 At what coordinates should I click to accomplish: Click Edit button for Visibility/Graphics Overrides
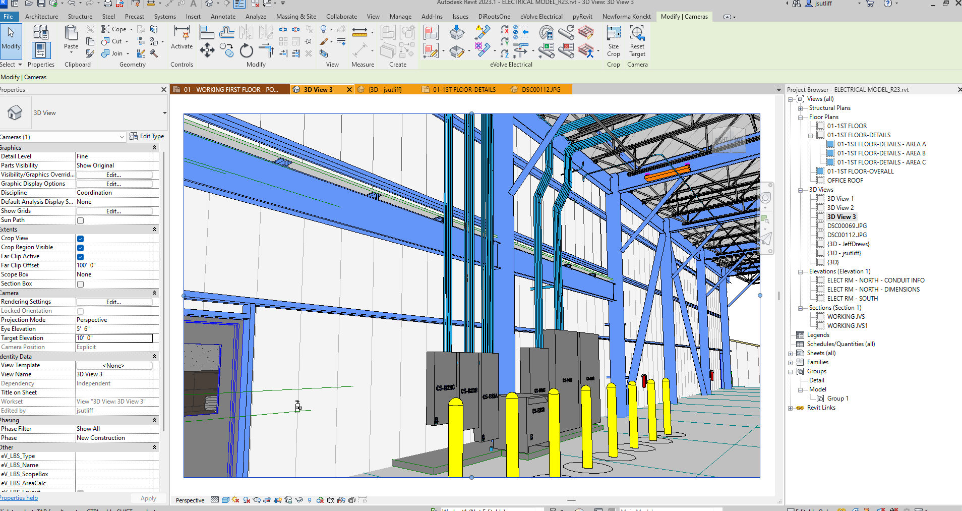[x=114, y=175]
